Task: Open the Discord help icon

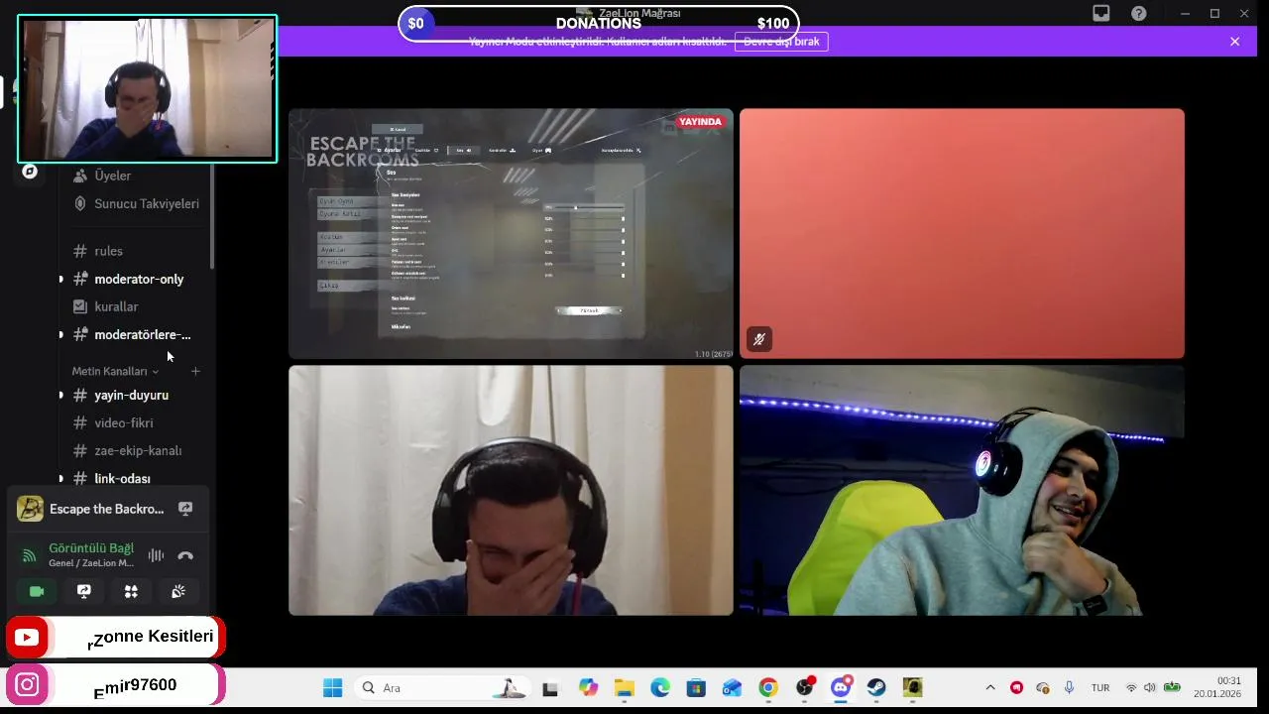Action: pos(1139,13)
